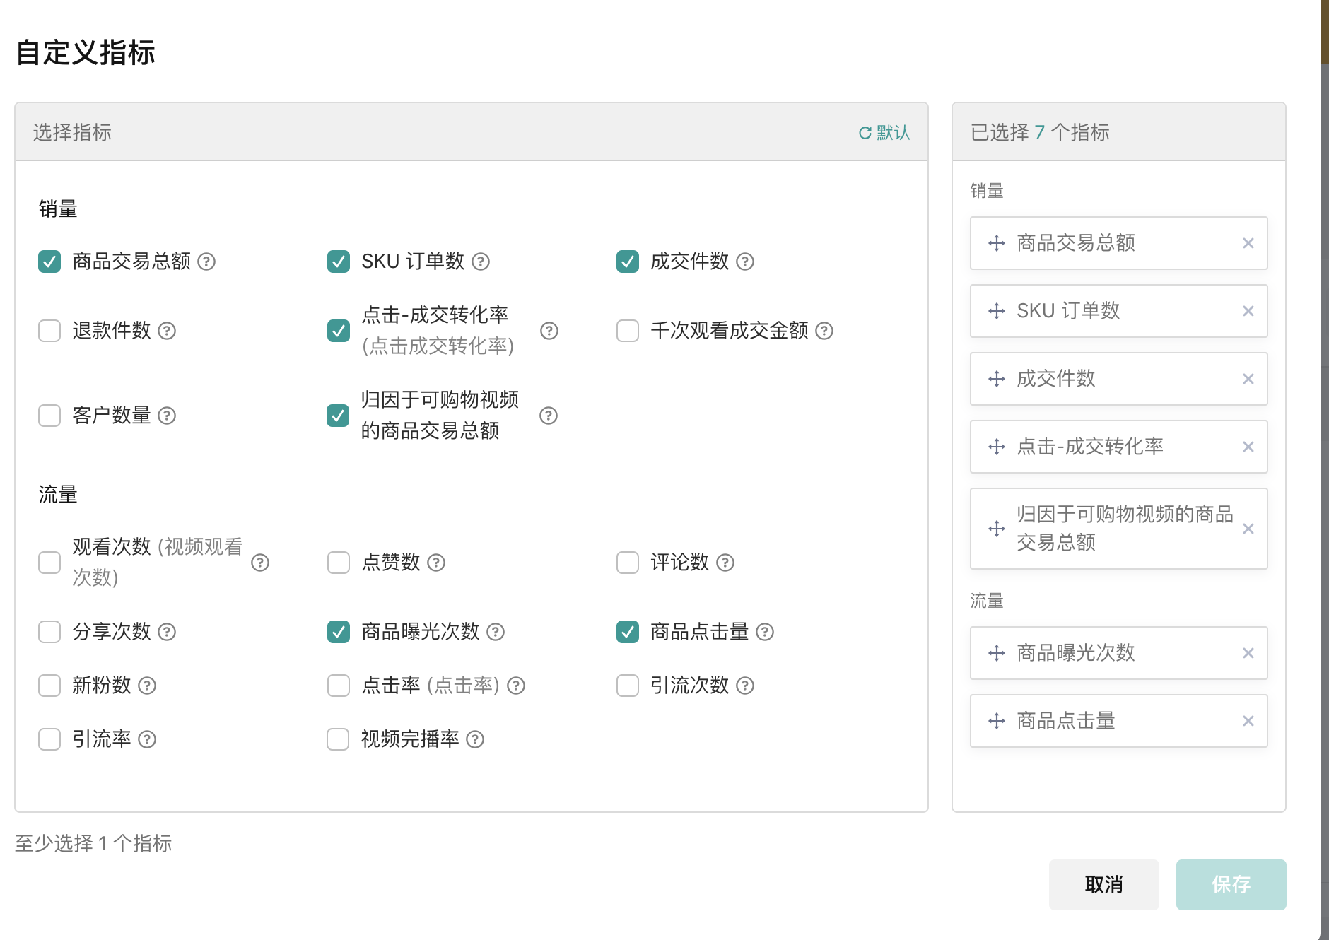The width and height of the screenshot is (1329, 940).
Task: Deselect 商品曝光次数 checkbox
Action: click(339, 632)
